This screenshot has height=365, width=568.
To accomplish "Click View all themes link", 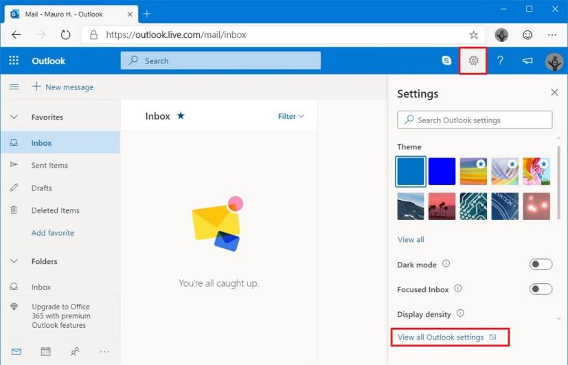I will [411, 240].
